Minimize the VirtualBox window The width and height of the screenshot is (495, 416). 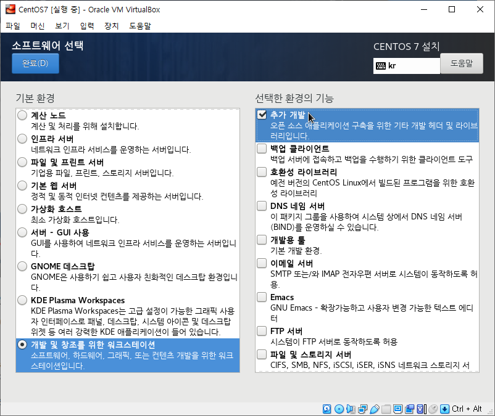[424, 9]
